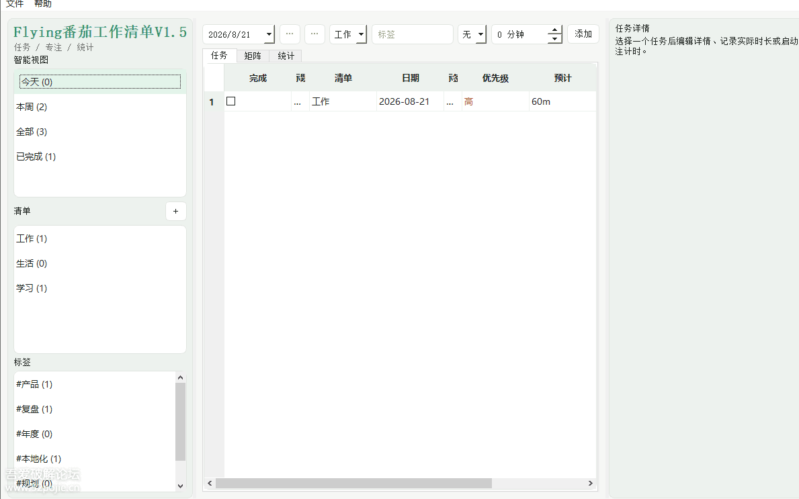799x499 pixels.
Task: Click the table horizontal scrollbar thumb
Action: (353, 483)
